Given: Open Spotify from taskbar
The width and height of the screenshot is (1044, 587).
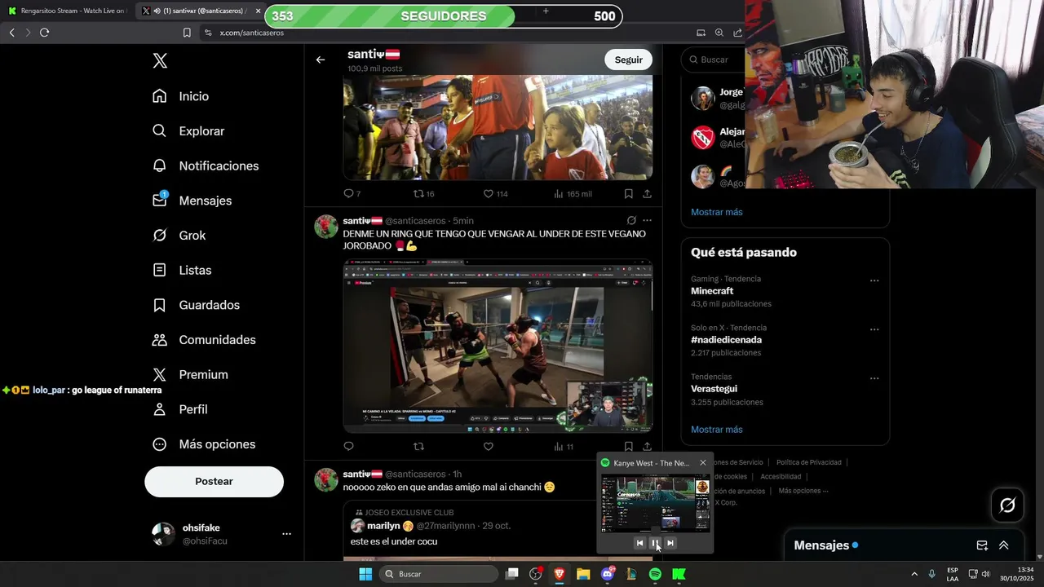Looking at the screenshot, I should pyautogui.click(x=655, y=574).
